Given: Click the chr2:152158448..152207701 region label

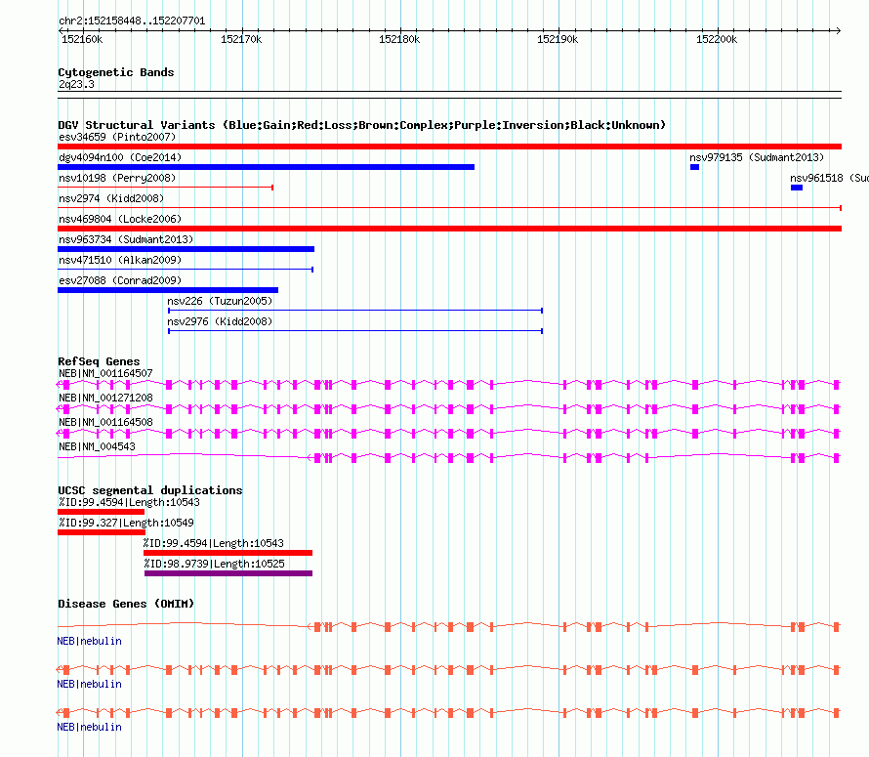Looking at the screenshot, I should pos(132,21).
